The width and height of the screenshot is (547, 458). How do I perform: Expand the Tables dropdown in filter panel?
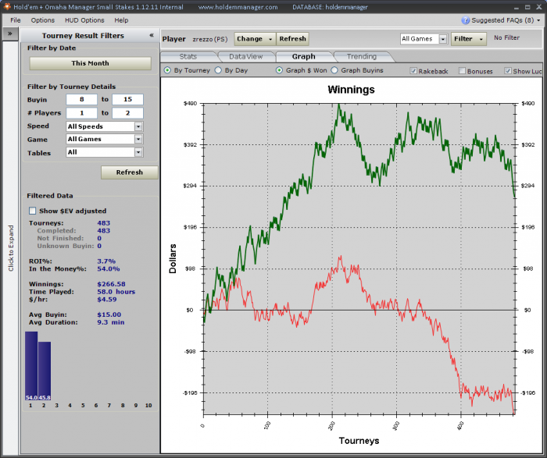point(104,153)
